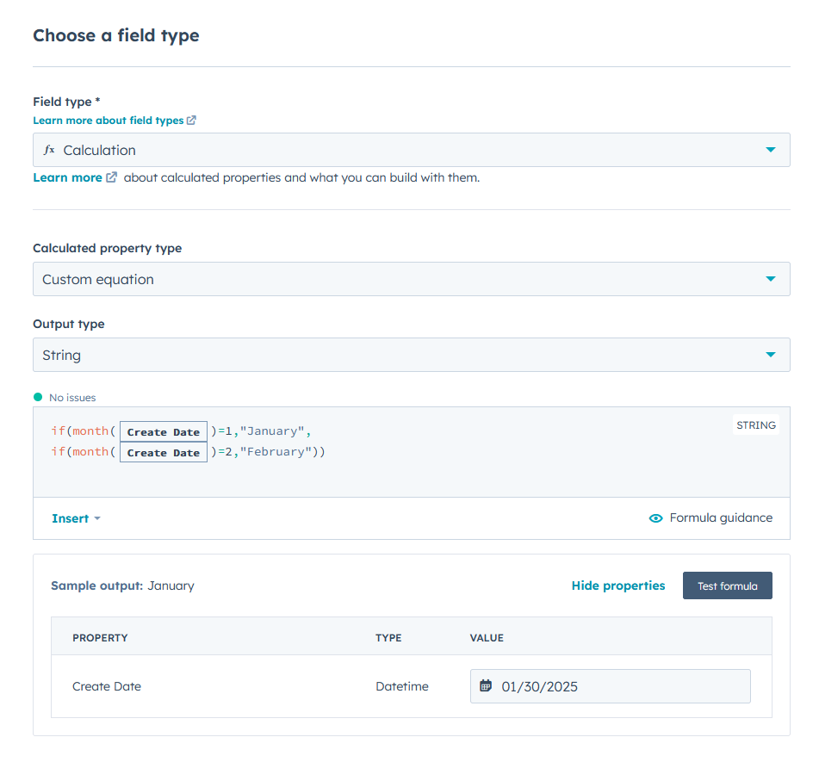Viewport: 819px width, 762px height.
Task: Open the Field type dropdown showing Calculation
Action: (x=771, y=149)
